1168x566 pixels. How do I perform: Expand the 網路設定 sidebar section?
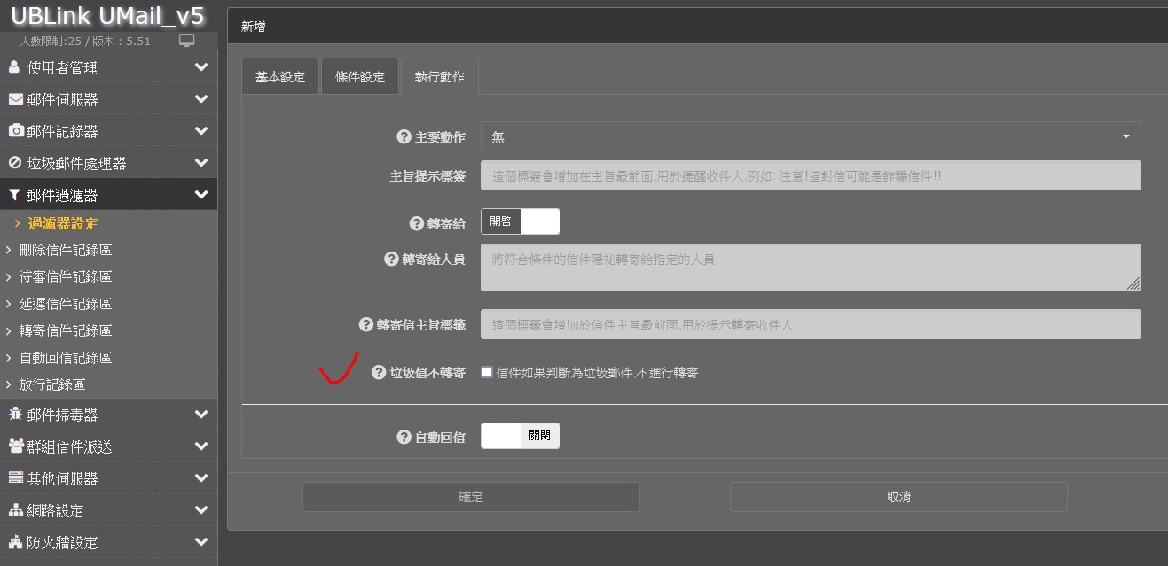point(108,510)
